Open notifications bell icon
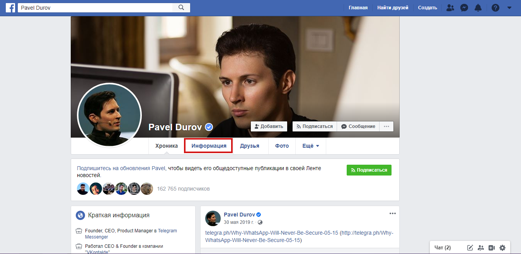The width and height of the screenshot is (521, 254). [x=478, y=8]
